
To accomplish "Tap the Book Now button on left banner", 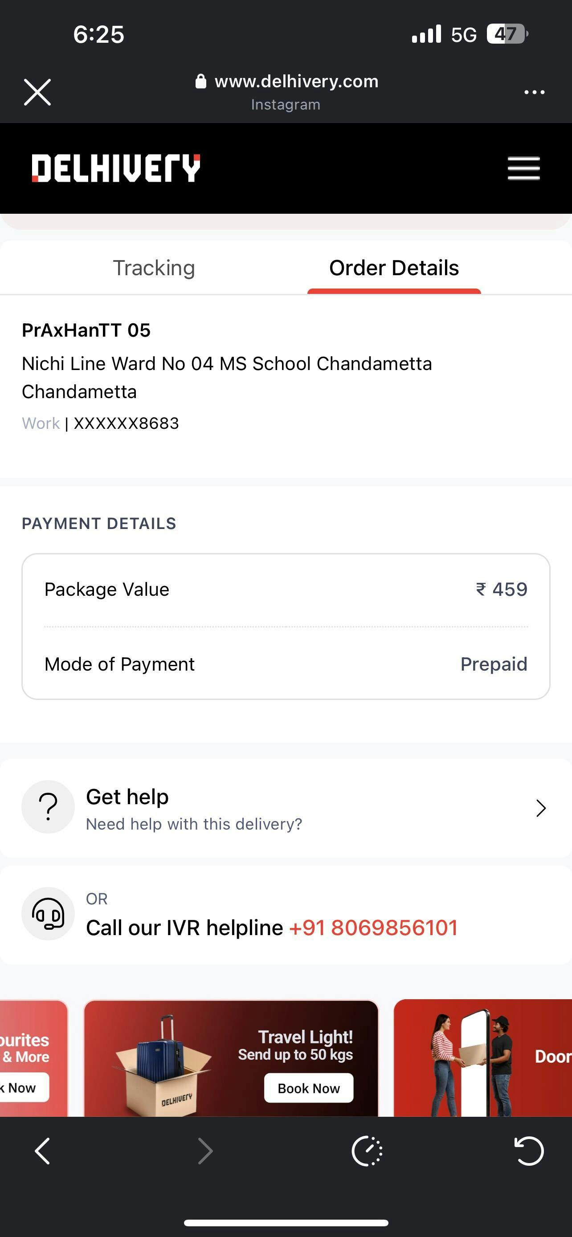I will click(x=22, y=1087).
